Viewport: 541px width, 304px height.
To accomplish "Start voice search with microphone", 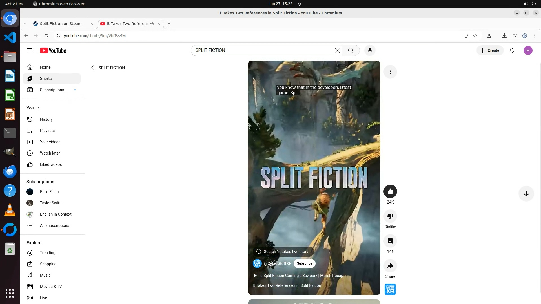I will point(370,50).
